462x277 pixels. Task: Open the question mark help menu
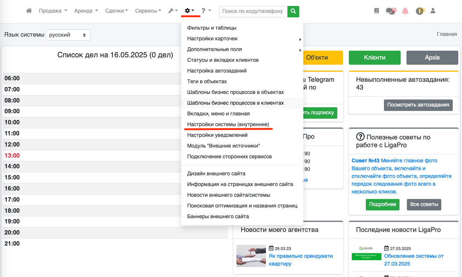pos(206,11)
